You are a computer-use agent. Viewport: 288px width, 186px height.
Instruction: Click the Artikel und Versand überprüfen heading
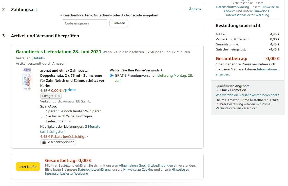[x=45, y=36]
